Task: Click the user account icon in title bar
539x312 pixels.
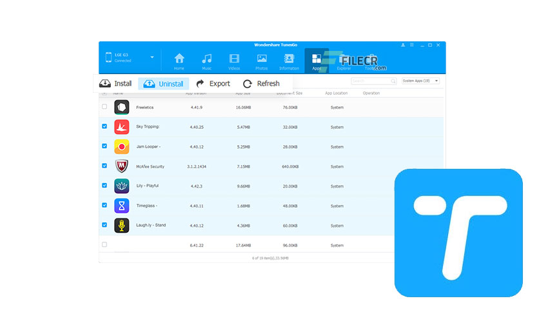Action: coord(403,45)
